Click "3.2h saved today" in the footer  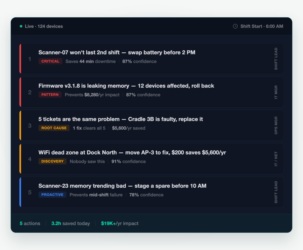coord(70,223)
